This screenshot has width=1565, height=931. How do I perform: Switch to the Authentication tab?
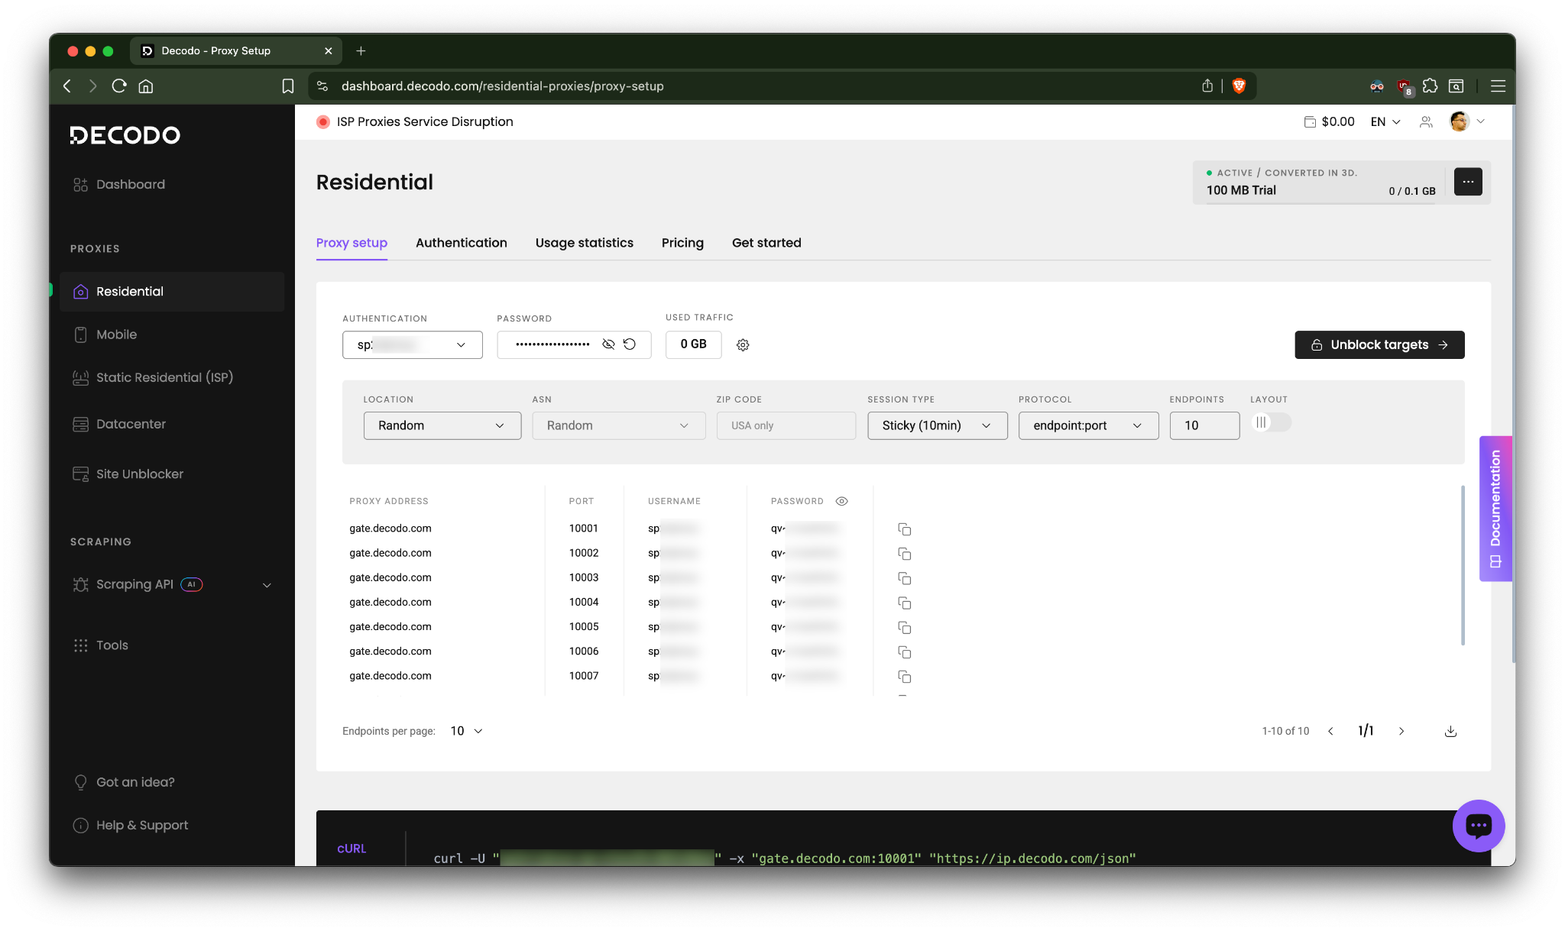tap(462, 243)
